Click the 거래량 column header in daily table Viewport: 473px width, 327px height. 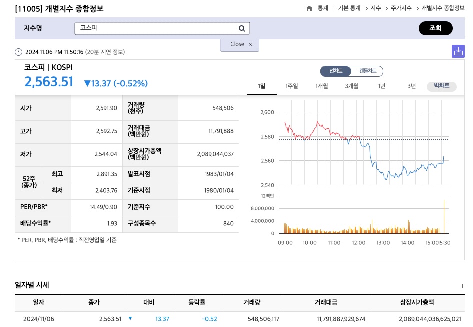252,302
